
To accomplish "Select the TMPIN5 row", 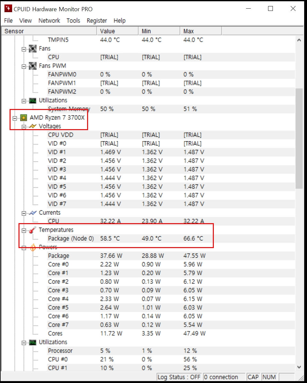I will (x=171, y=40).
